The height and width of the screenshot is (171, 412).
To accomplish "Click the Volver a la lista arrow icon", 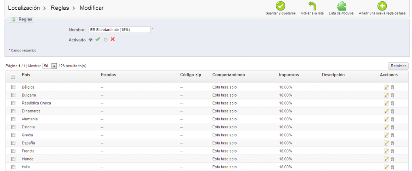I will [312, 6].
